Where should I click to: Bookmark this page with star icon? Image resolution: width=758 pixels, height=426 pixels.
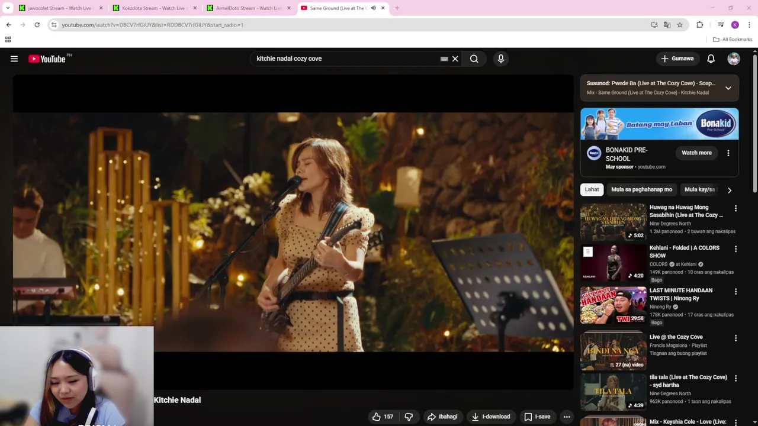point(680,25)
